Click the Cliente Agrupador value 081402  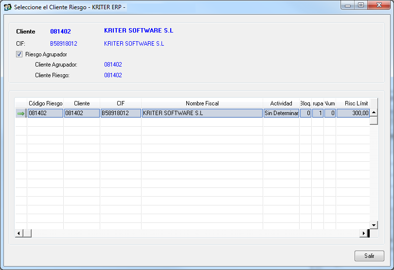113,65
